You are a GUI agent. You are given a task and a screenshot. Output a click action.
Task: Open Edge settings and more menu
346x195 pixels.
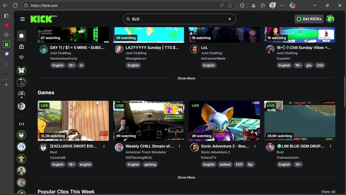[282, 5]
